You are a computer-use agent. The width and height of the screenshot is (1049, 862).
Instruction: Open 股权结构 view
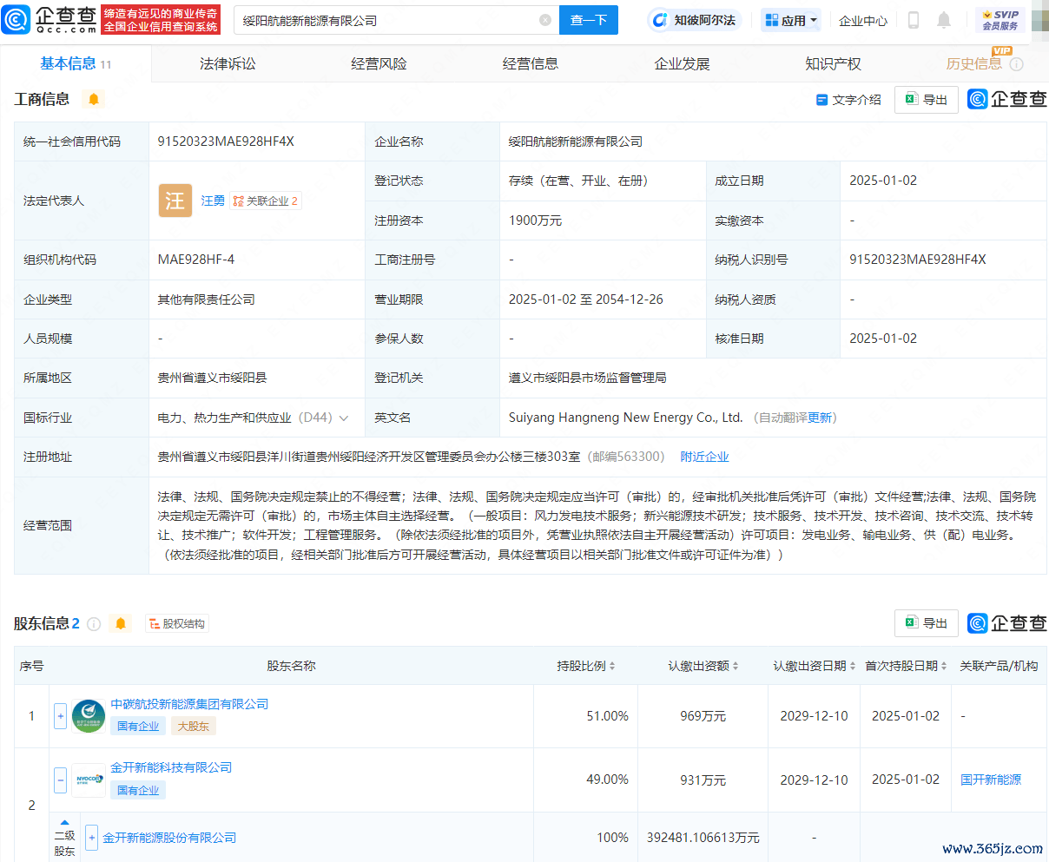(177, 623)
